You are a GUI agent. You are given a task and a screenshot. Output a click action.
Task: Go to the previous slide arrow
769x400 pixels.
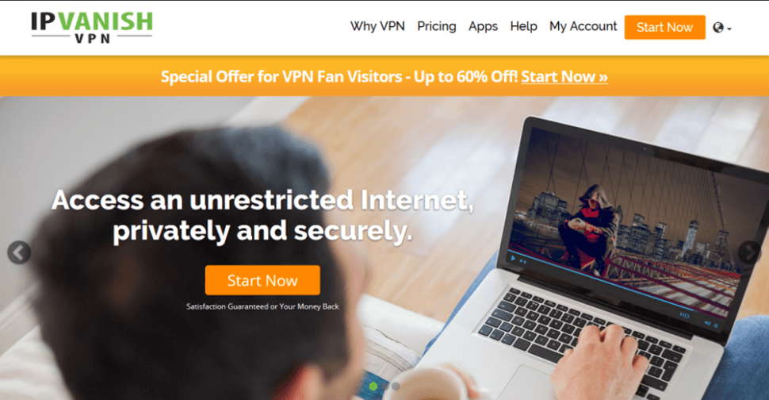[19, 252]
